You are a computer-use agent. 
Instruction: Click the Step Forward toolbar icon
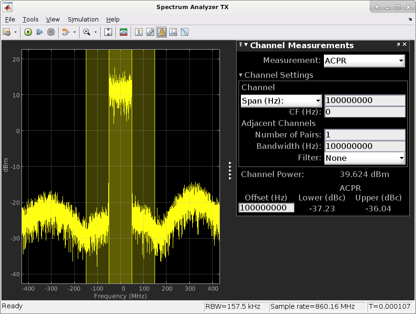40,32
